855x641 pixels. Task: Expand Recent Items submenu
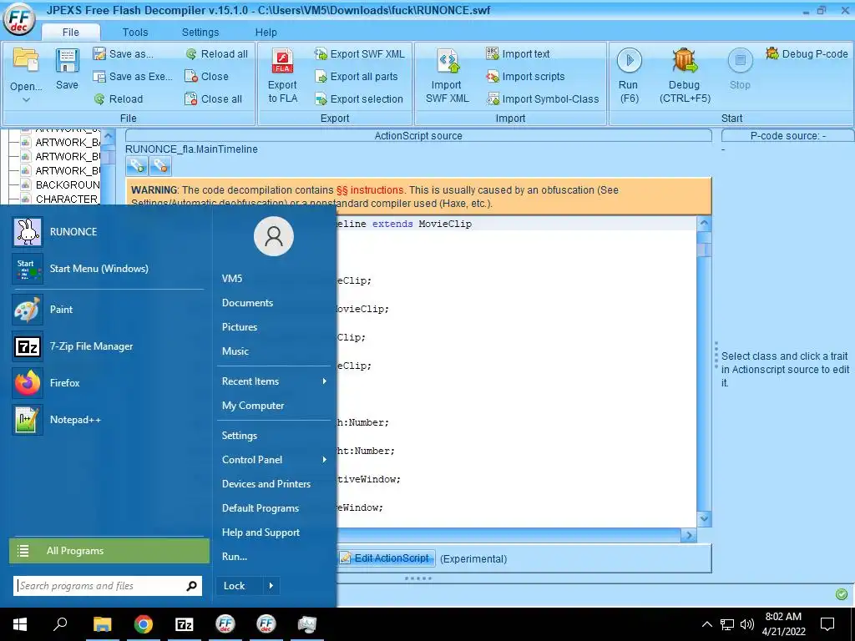click(x=274, y=381)
